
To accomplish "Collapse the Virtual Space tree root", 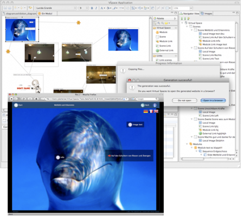I will (x=182, y=23).
